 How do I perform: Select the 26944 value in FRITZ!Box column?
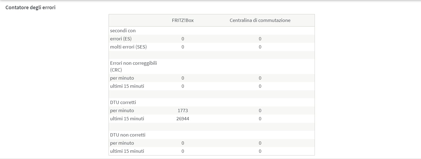[183, 119]
